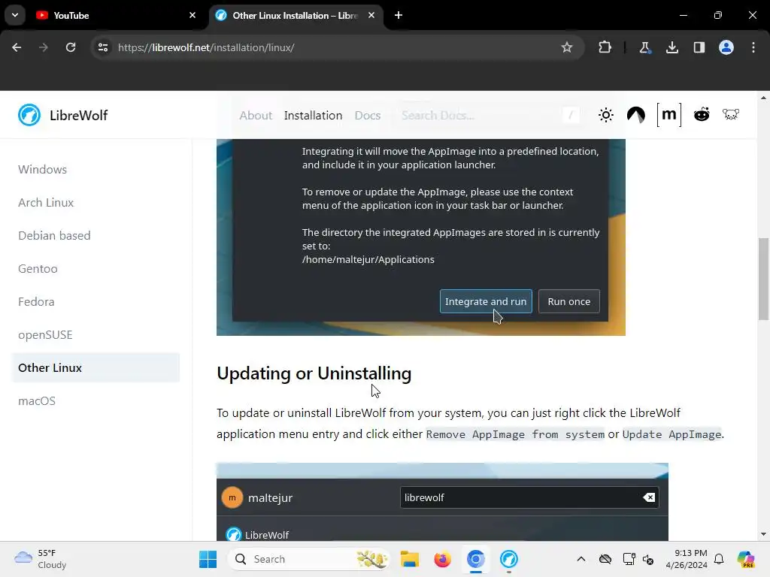Open the Extensions puzzle icon

605,47
